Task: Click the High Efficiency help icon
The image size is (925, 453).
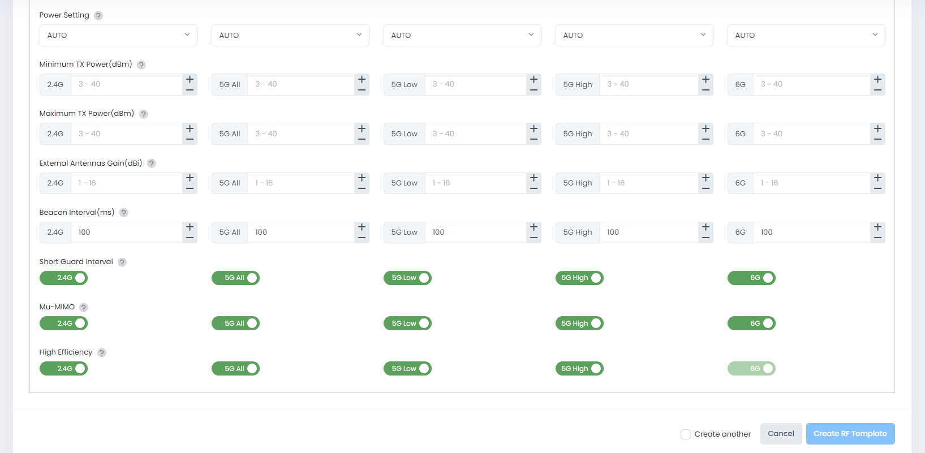Action: (x=102, y=353)
